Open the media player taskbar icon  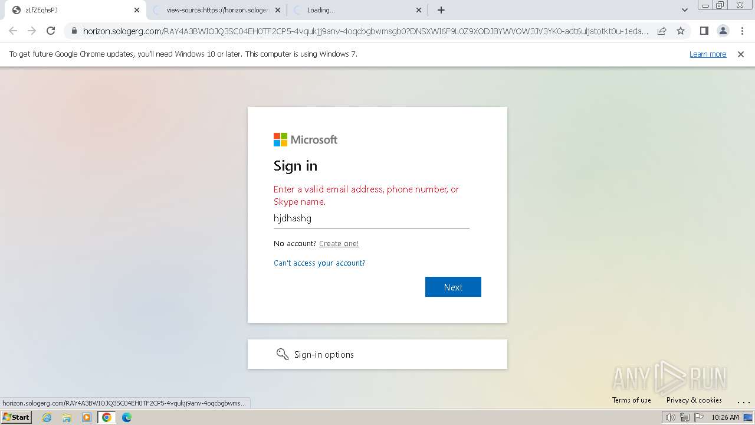click(x=87, y=417)
